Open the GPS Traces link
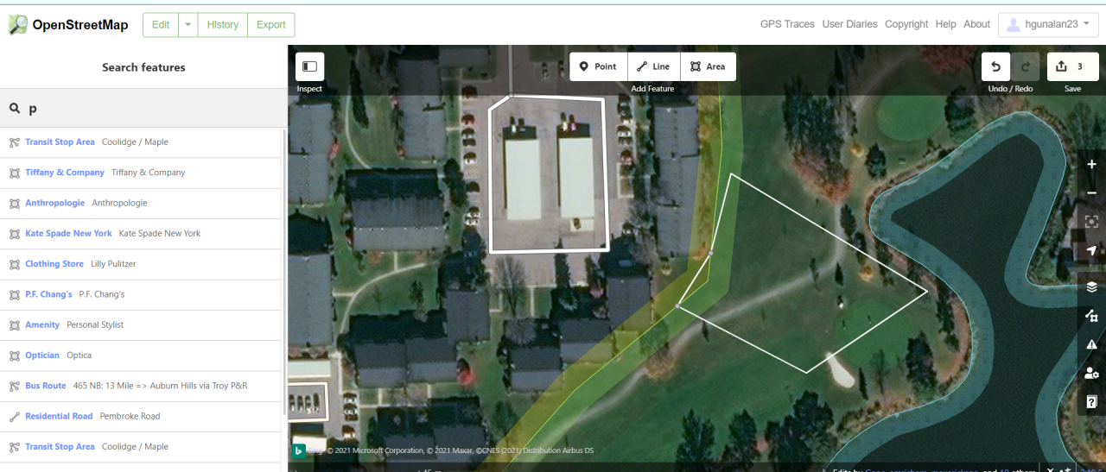1106x472 pixels. coord(787,24)
